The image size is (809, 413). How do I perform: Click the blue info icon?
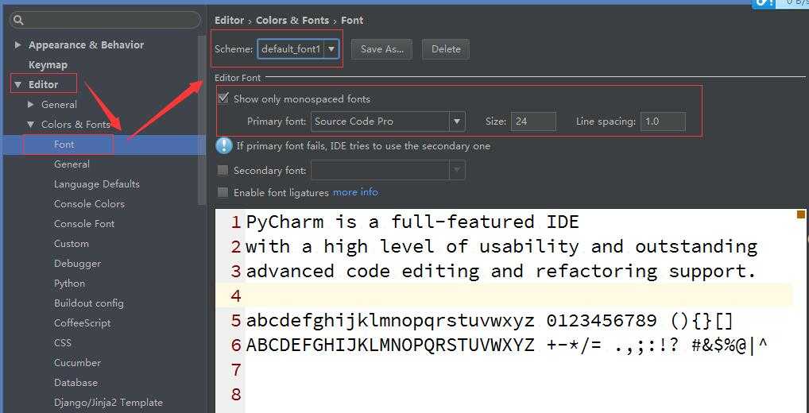(x=224, y=146)
